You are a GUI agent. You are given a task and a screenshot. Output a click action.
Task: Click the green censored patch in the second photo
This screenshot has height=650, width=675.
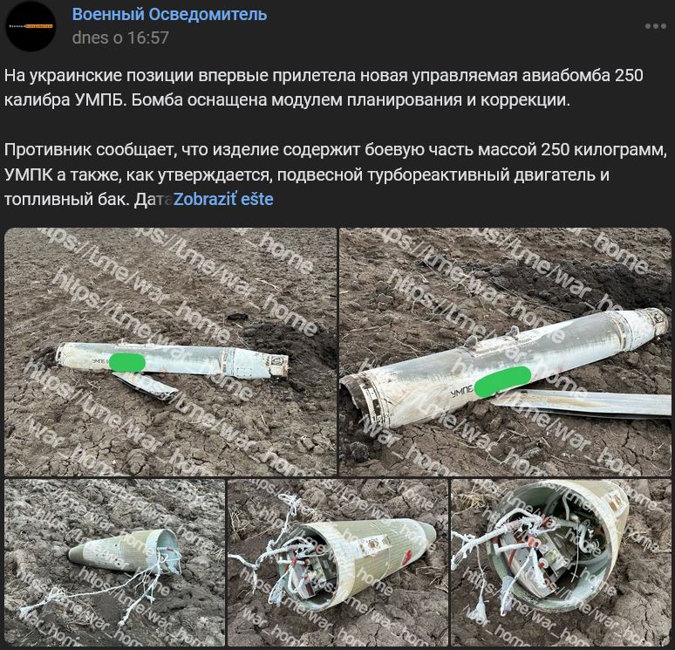502,380
